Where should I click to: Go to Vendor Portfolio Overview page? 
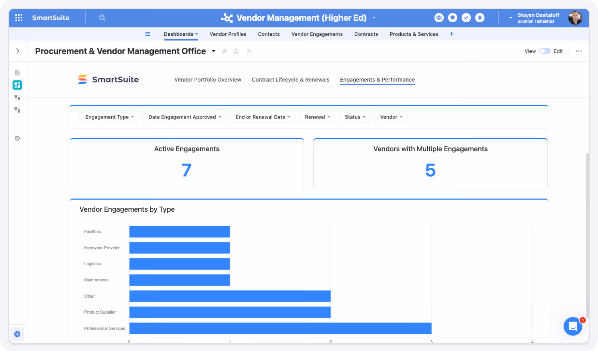click(x=208, y=80)
